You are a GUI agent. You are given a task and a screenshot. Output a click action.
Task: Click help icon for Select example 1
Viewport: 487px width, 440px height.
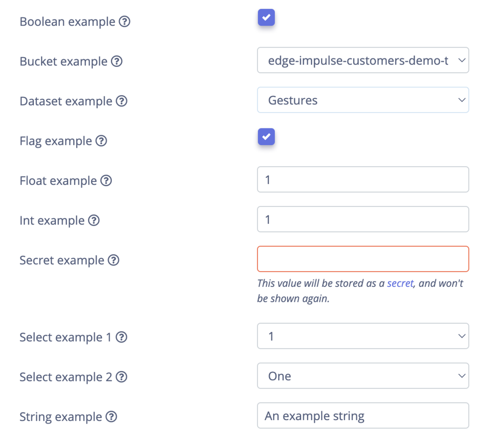click(x=122, y=337)
